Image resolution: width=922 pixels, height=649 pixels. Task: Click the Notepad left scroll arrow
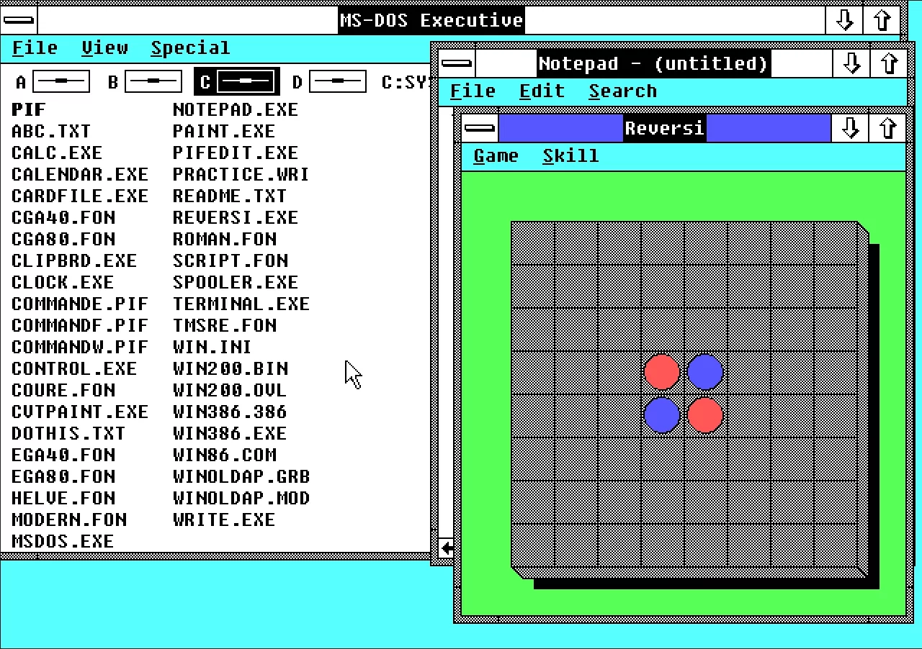[447, 548]
